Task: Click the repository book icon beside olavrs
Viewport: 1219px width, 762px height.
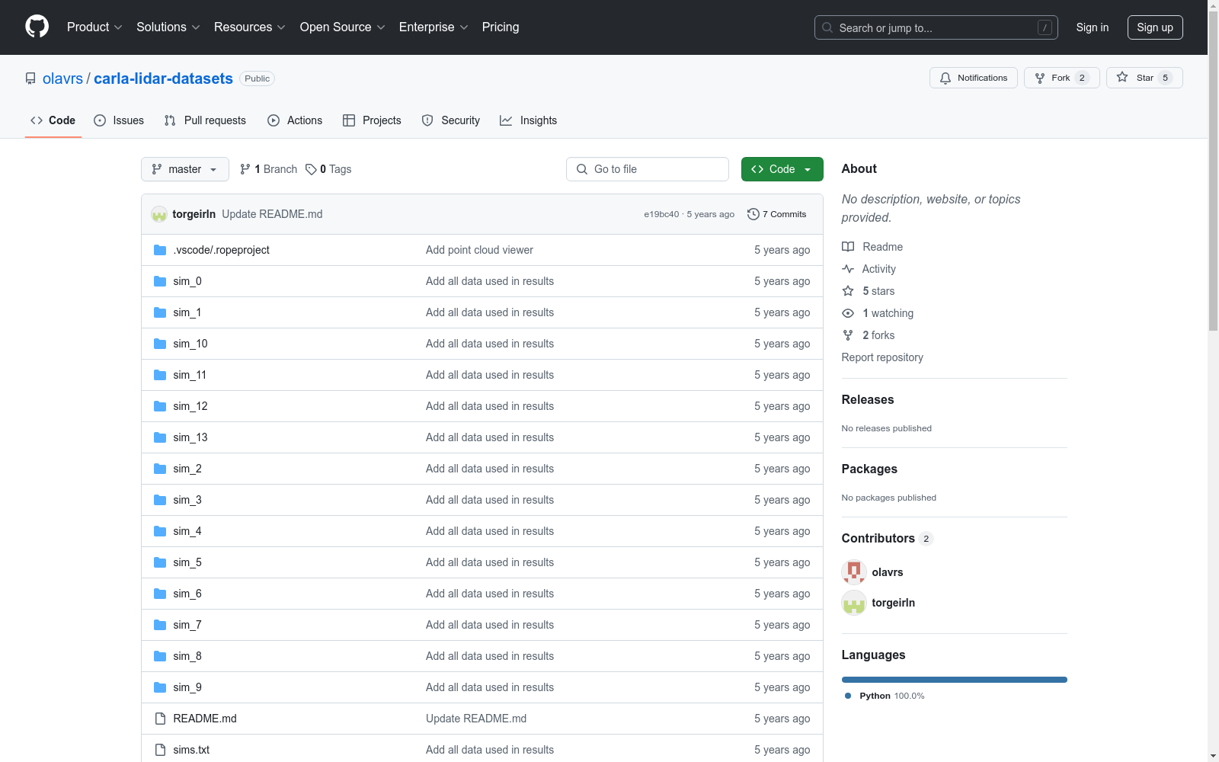Action: tap(30, 78)
